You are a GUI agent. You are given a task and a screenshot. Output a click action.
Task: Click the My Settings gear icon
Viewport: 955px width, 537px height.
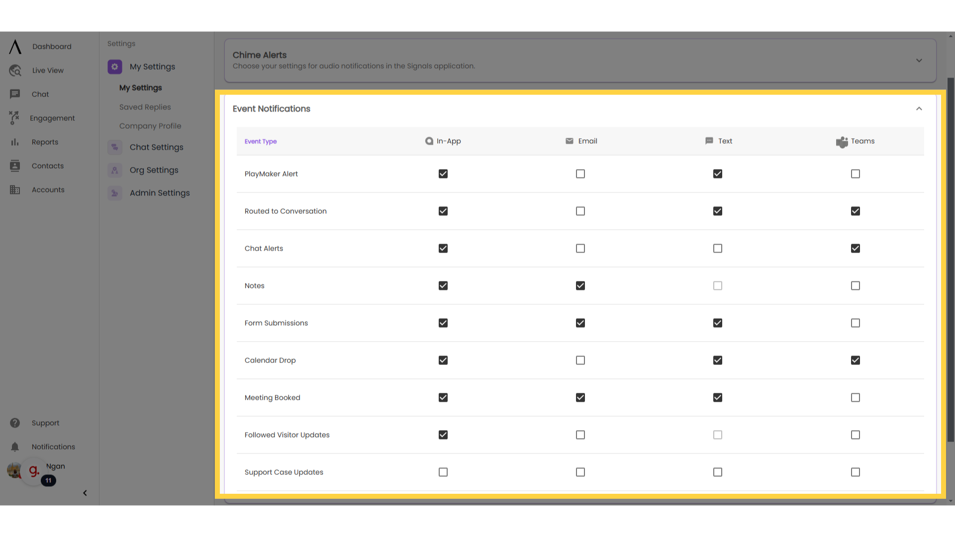point(115,66)
